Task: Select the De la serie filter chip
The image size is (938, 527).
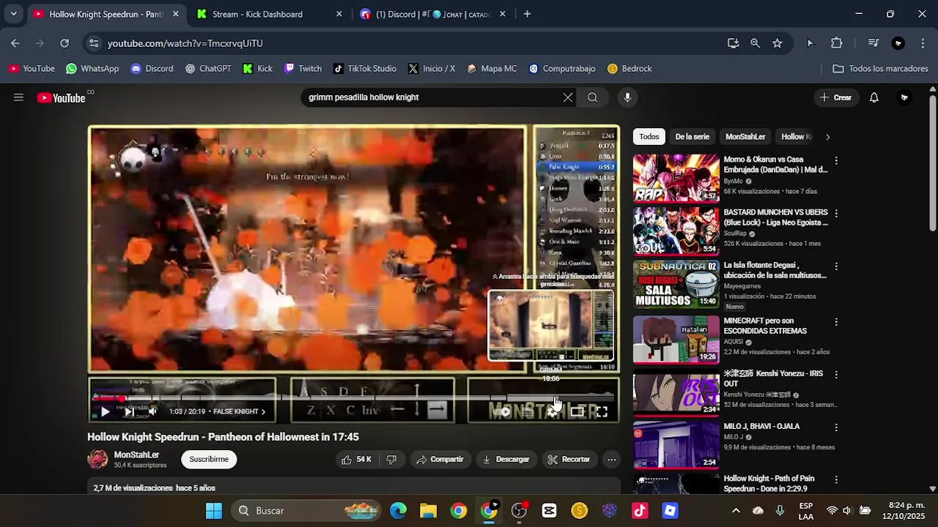Action: pyautogui.click(x=692, y=137)
